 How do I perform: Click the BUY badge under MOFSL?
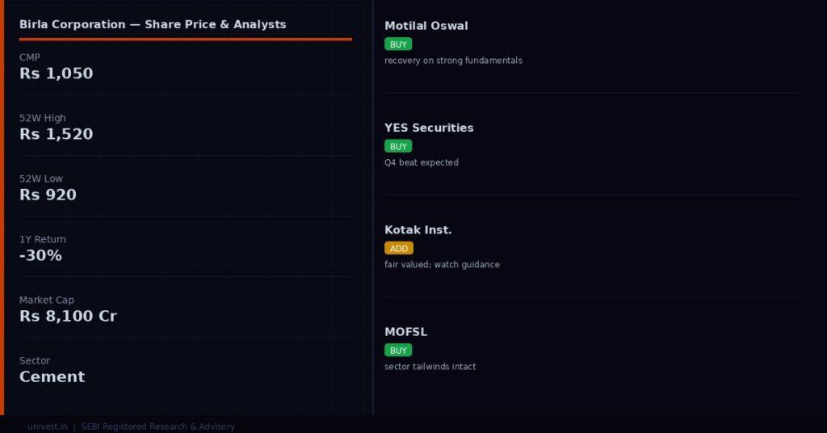click(398, 351)
